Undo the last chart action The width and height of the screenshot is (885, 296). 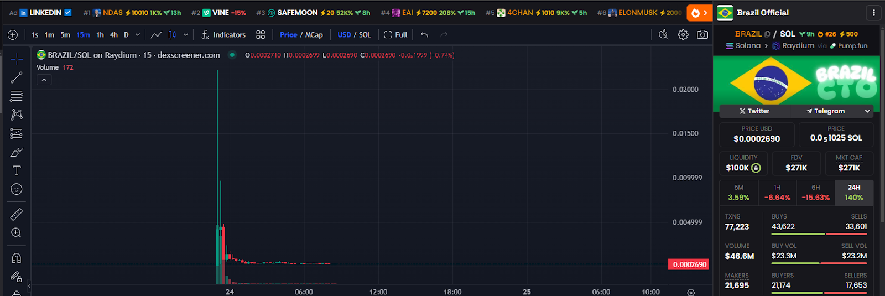424,35
